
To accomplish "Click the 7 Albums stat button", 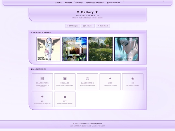I will (x=88, y=26).
